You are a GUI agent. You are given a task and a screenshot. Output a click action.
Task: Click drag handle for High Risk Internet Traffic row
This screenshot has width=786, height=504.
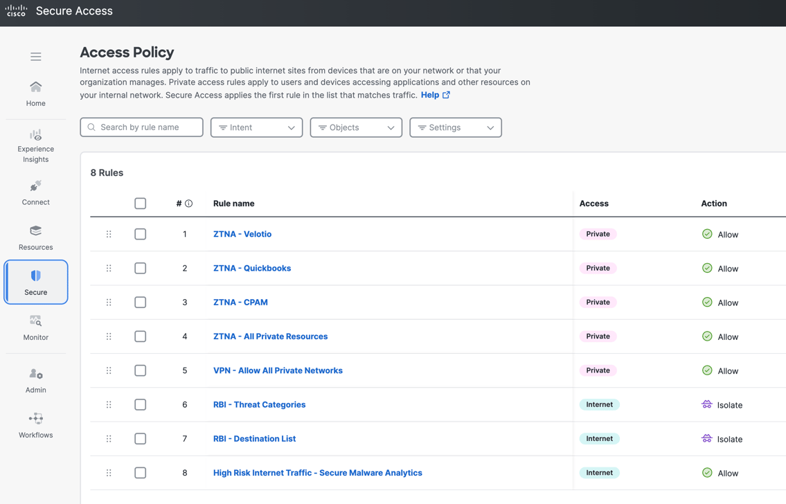[109, 472]
